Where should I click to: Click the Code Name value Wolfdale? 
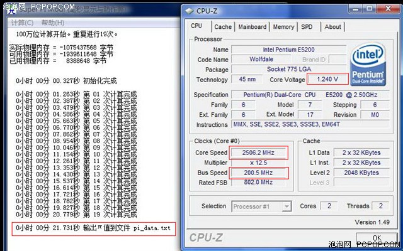[261, 59]
